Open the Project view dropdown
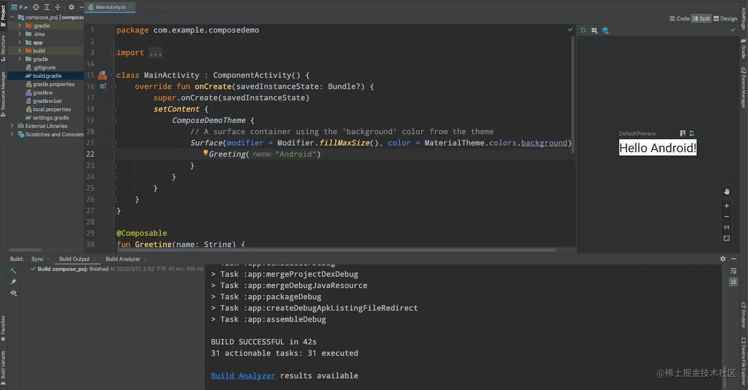The image size is (748, 390). (x=20, y=7)
